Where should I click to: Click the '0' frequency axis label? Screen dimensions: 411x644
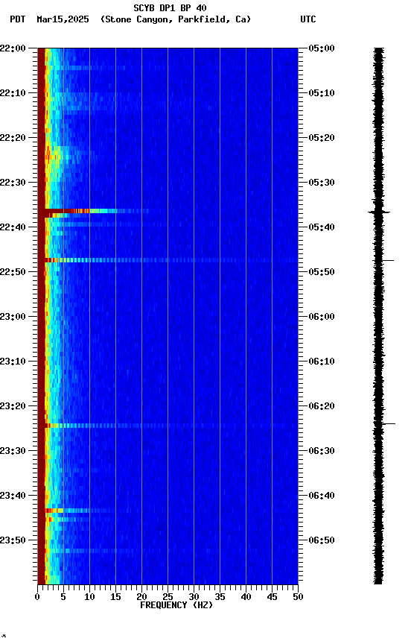pos(37,597)
